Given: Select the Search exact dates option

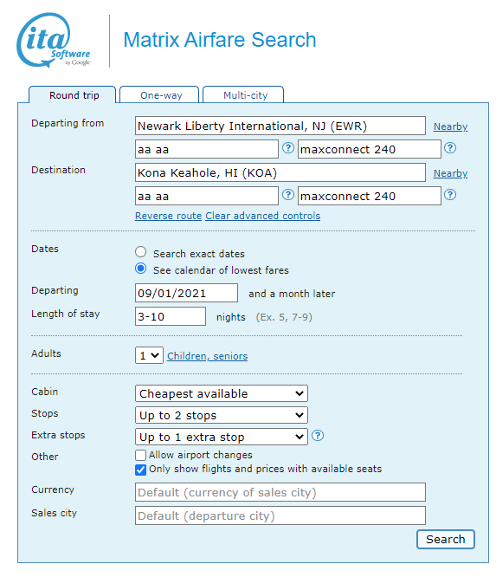Looking at the screenshot, I should [x=140, y=252].
